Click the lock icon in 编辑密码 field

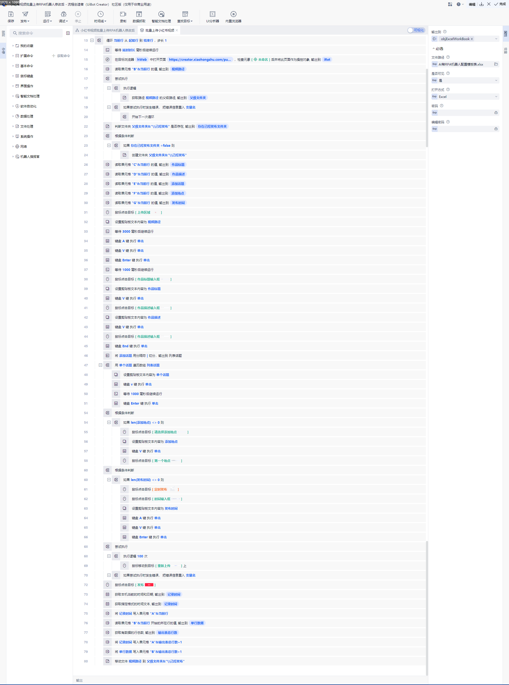pyautogui.click(x=496, y=129)
